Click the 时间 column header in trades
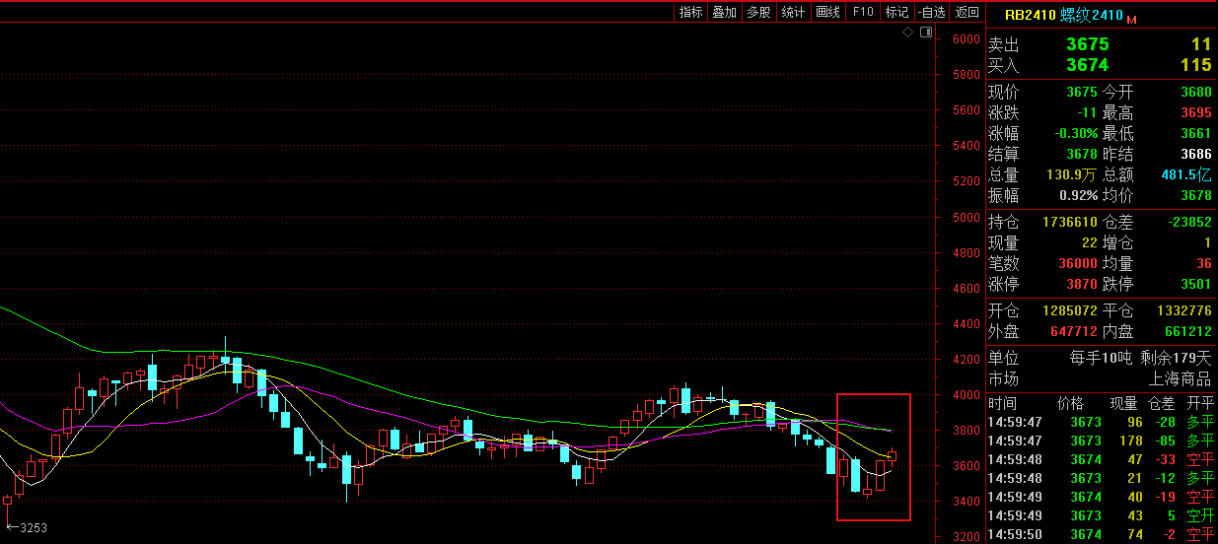The image size is (1218, 544). 1002,403
